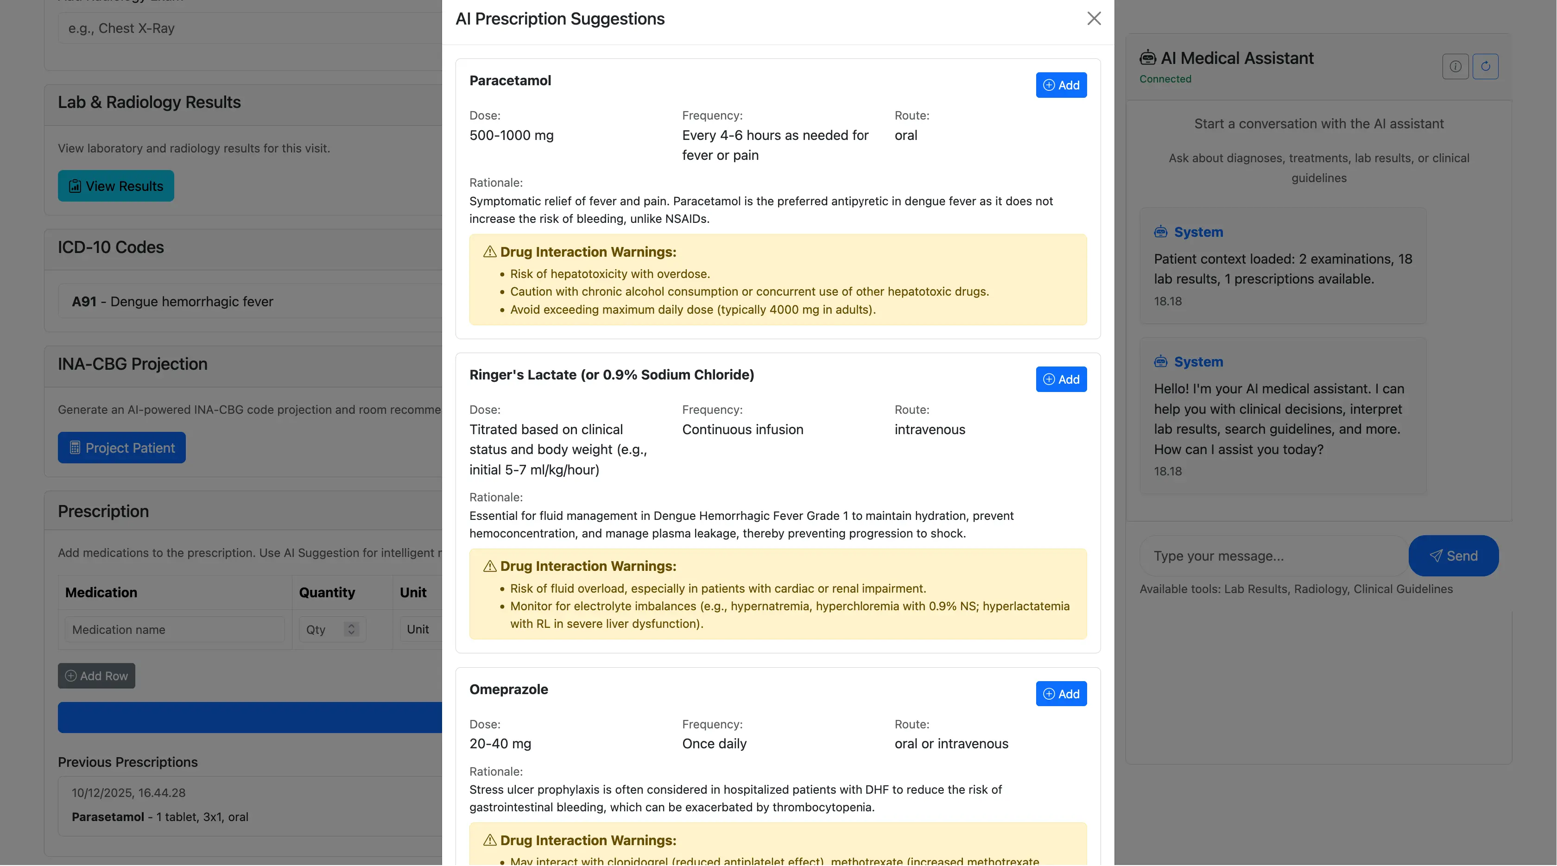Screen dimensions: 1557x866
Task: Click the paper-plane icon inside Send button
Action: (1435, 556)
